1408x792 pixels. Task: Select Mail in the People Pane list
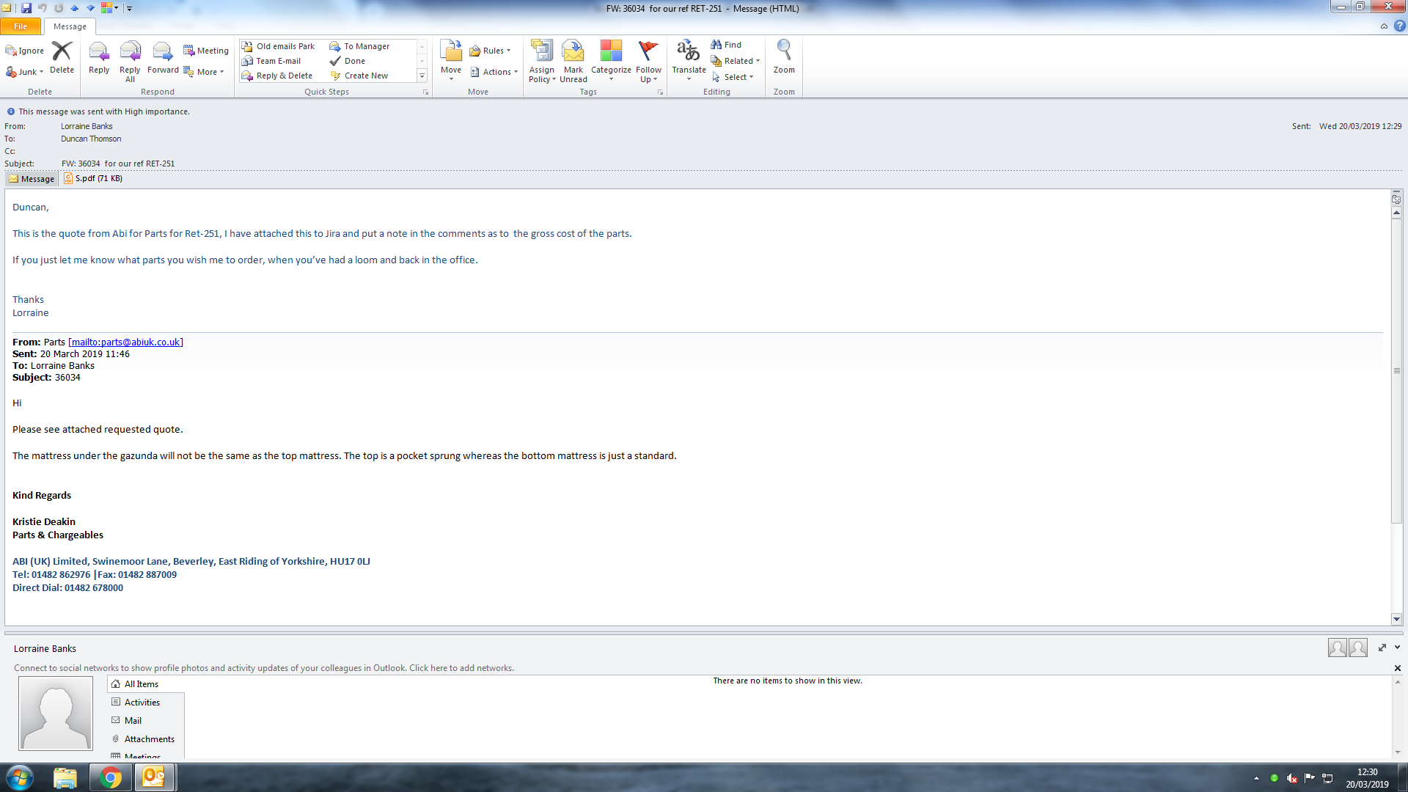click(133, 720)
